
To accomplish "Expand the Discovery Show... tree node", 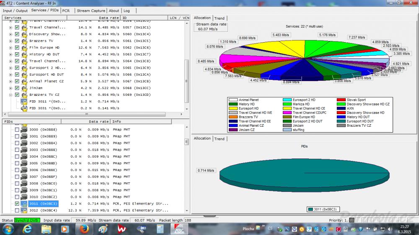I will tap(11, 34).
